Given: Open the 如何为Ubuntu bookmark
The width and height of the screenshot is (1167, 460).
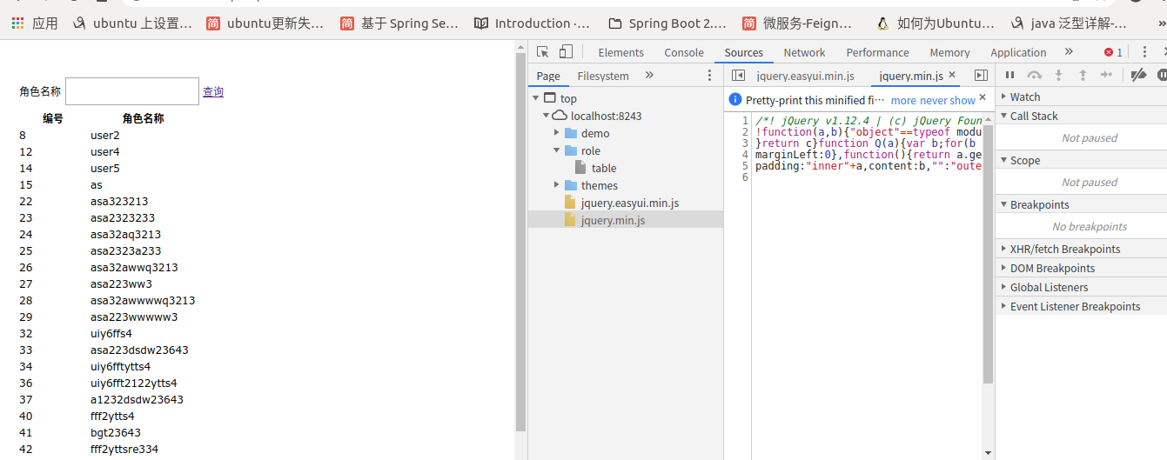Looking at the screenshot, I should tap(936, 23).
